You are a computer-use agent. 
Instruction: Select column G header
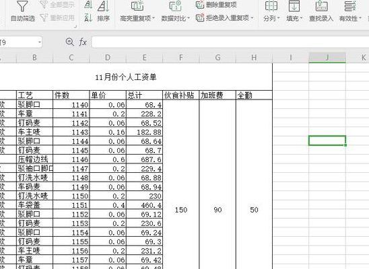[x=217, y=58]
